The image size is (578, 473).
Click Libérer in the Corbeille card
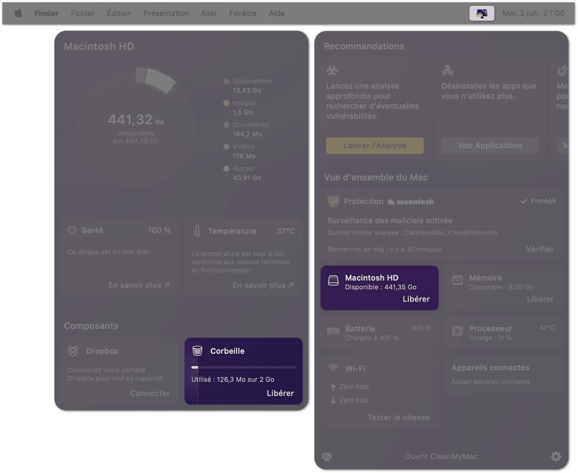[x=280, y=393]
